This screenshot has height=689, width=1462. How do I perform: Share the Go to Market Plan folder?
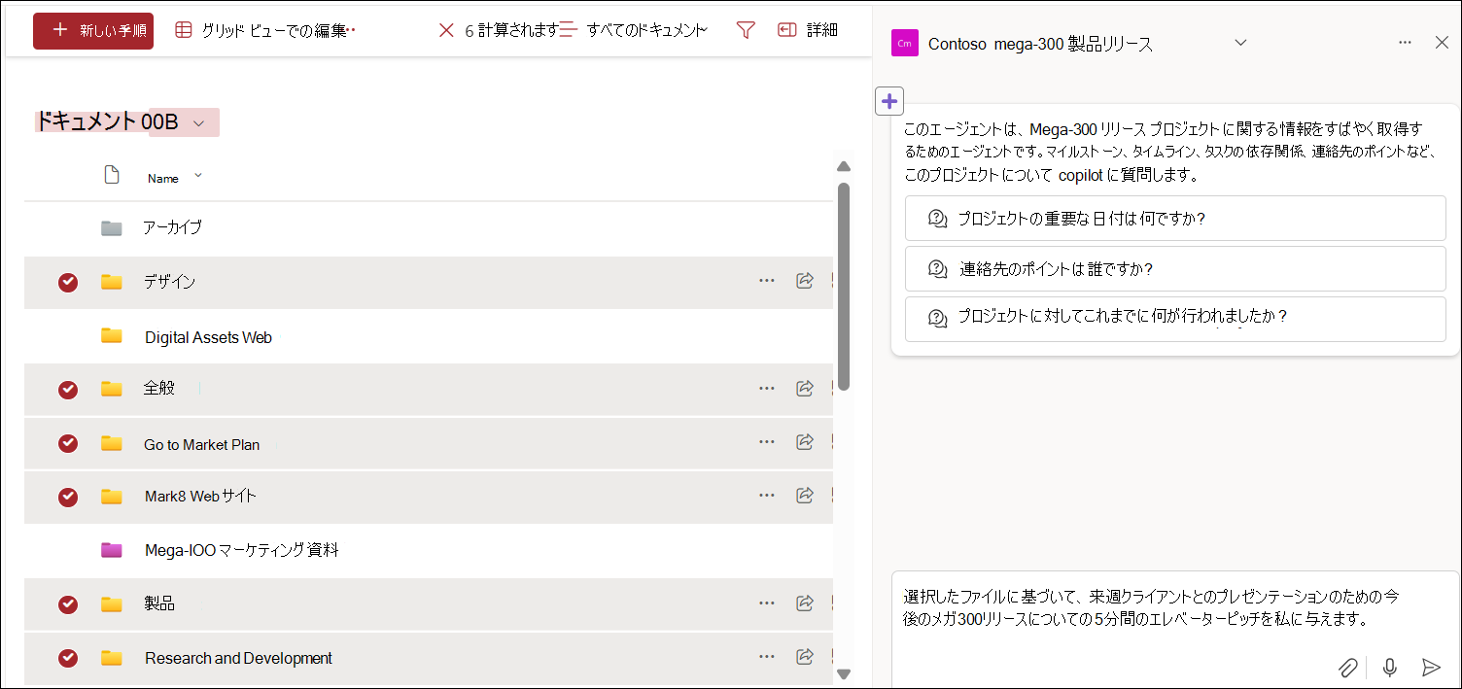pyautogui.click(x=805, y=442)
